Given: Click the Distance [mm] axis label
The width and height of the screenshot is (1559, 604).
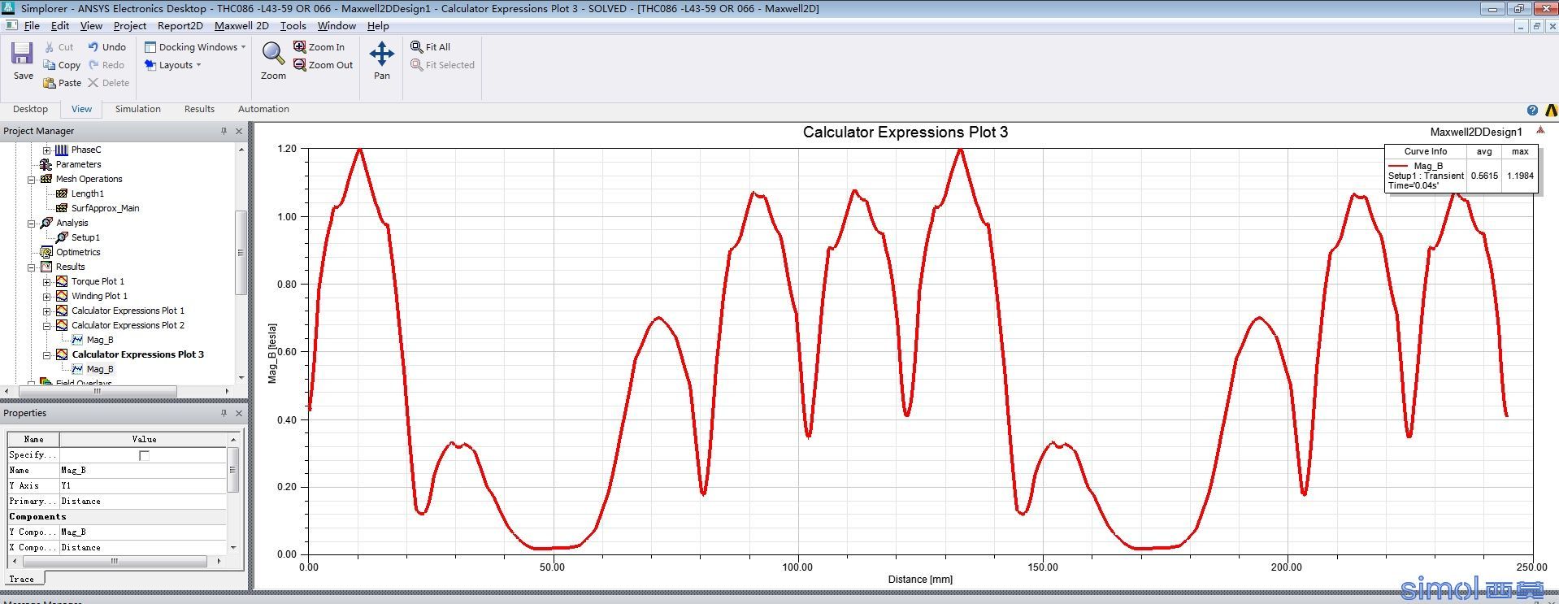Looking at the screenshot, I should (919, 580).
